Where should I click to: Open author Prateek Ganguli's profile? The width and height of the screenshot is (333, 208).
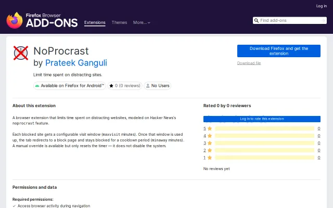(x=76, y=63)
